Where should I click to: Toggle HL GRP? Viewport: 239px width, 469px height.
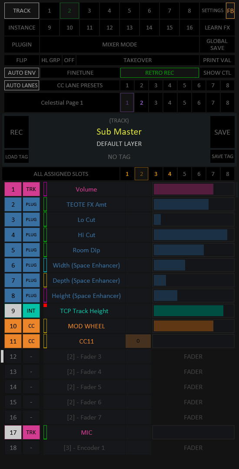click(51, 60)
